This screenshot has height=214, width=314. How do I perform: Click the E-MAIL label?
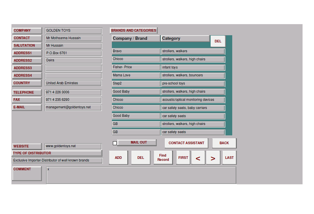pos(27,107)
